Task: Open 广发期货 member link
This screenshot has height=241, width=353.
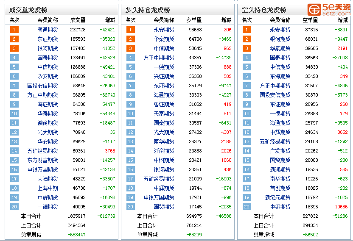Action: [280, 151]
